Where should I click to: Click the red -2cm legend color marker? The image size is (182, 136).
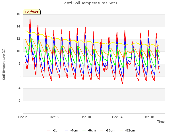49,131
